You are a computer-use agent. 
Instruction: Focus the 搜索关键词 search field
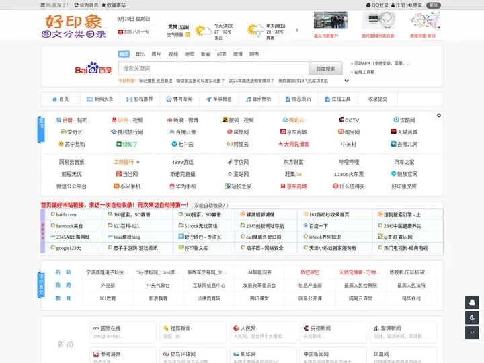(214, 68)
